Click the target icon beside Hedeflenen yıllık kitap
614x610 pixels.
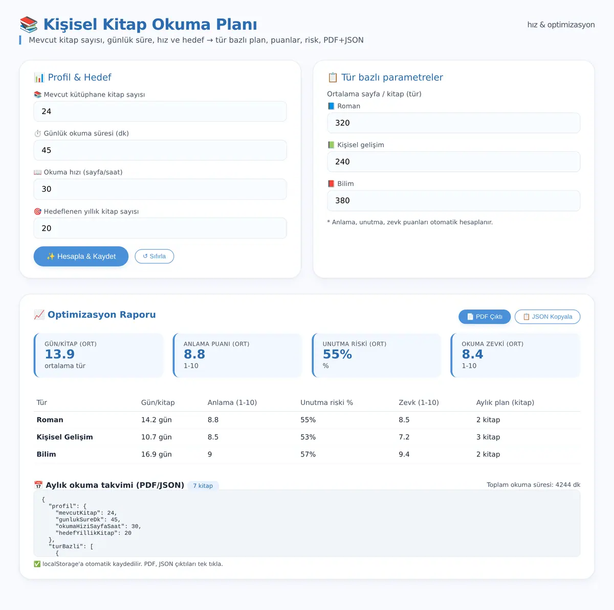pyautogui.click(x=37, y=212)
